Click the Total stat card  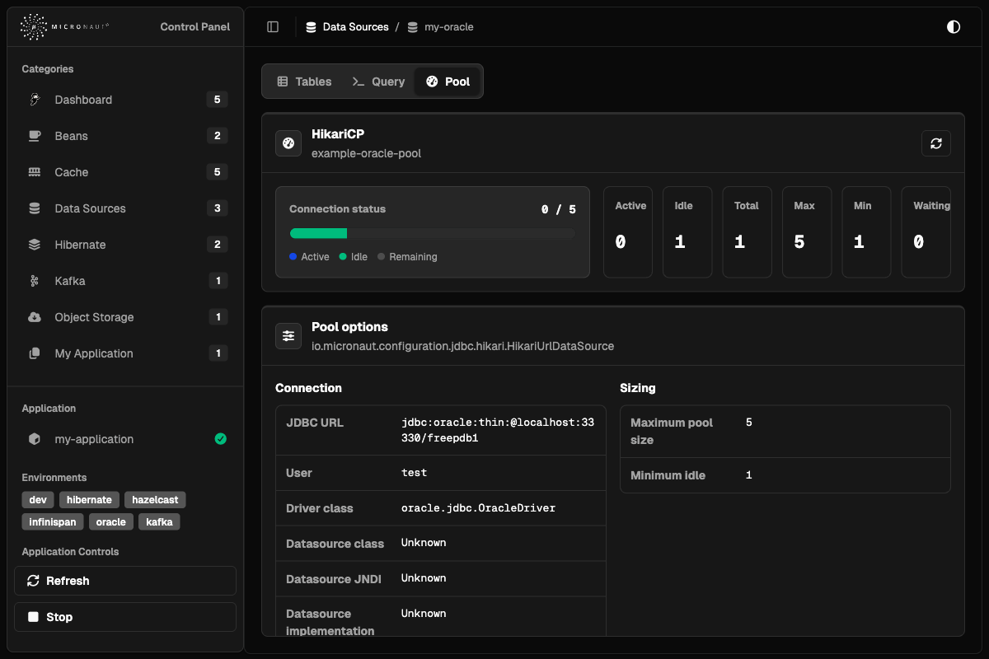click(747, 232)
